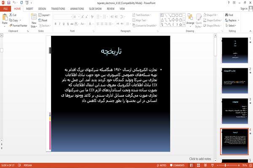Click the PERSIAN language indicator
Image resolution: width=253 pixels, height=168 pixels.
28,165
